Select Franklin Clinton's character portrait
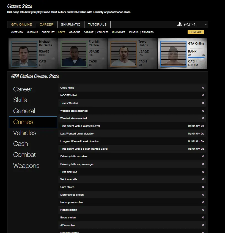This screenshot has height=233, width=225. click(x=73, y=54)
